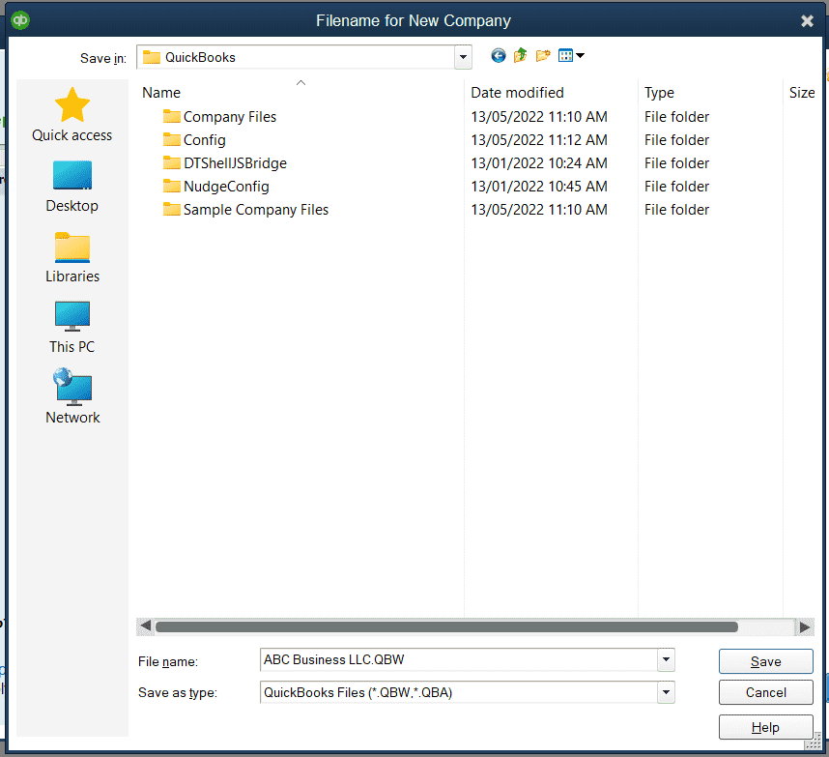Browse Network location

[x=72, y=396]
